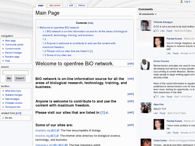195x146 pixels.
Task: Click timestamp April 10 at 9:18pm
Action: 177,113
